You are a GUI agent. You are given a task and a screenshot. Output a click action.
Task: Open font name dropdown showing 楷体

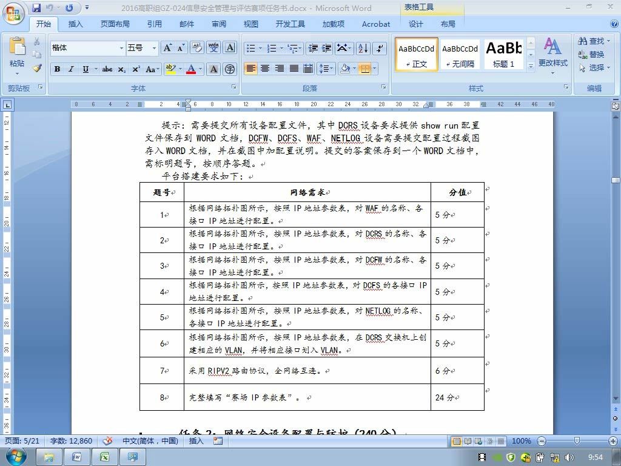click(121, 48)
